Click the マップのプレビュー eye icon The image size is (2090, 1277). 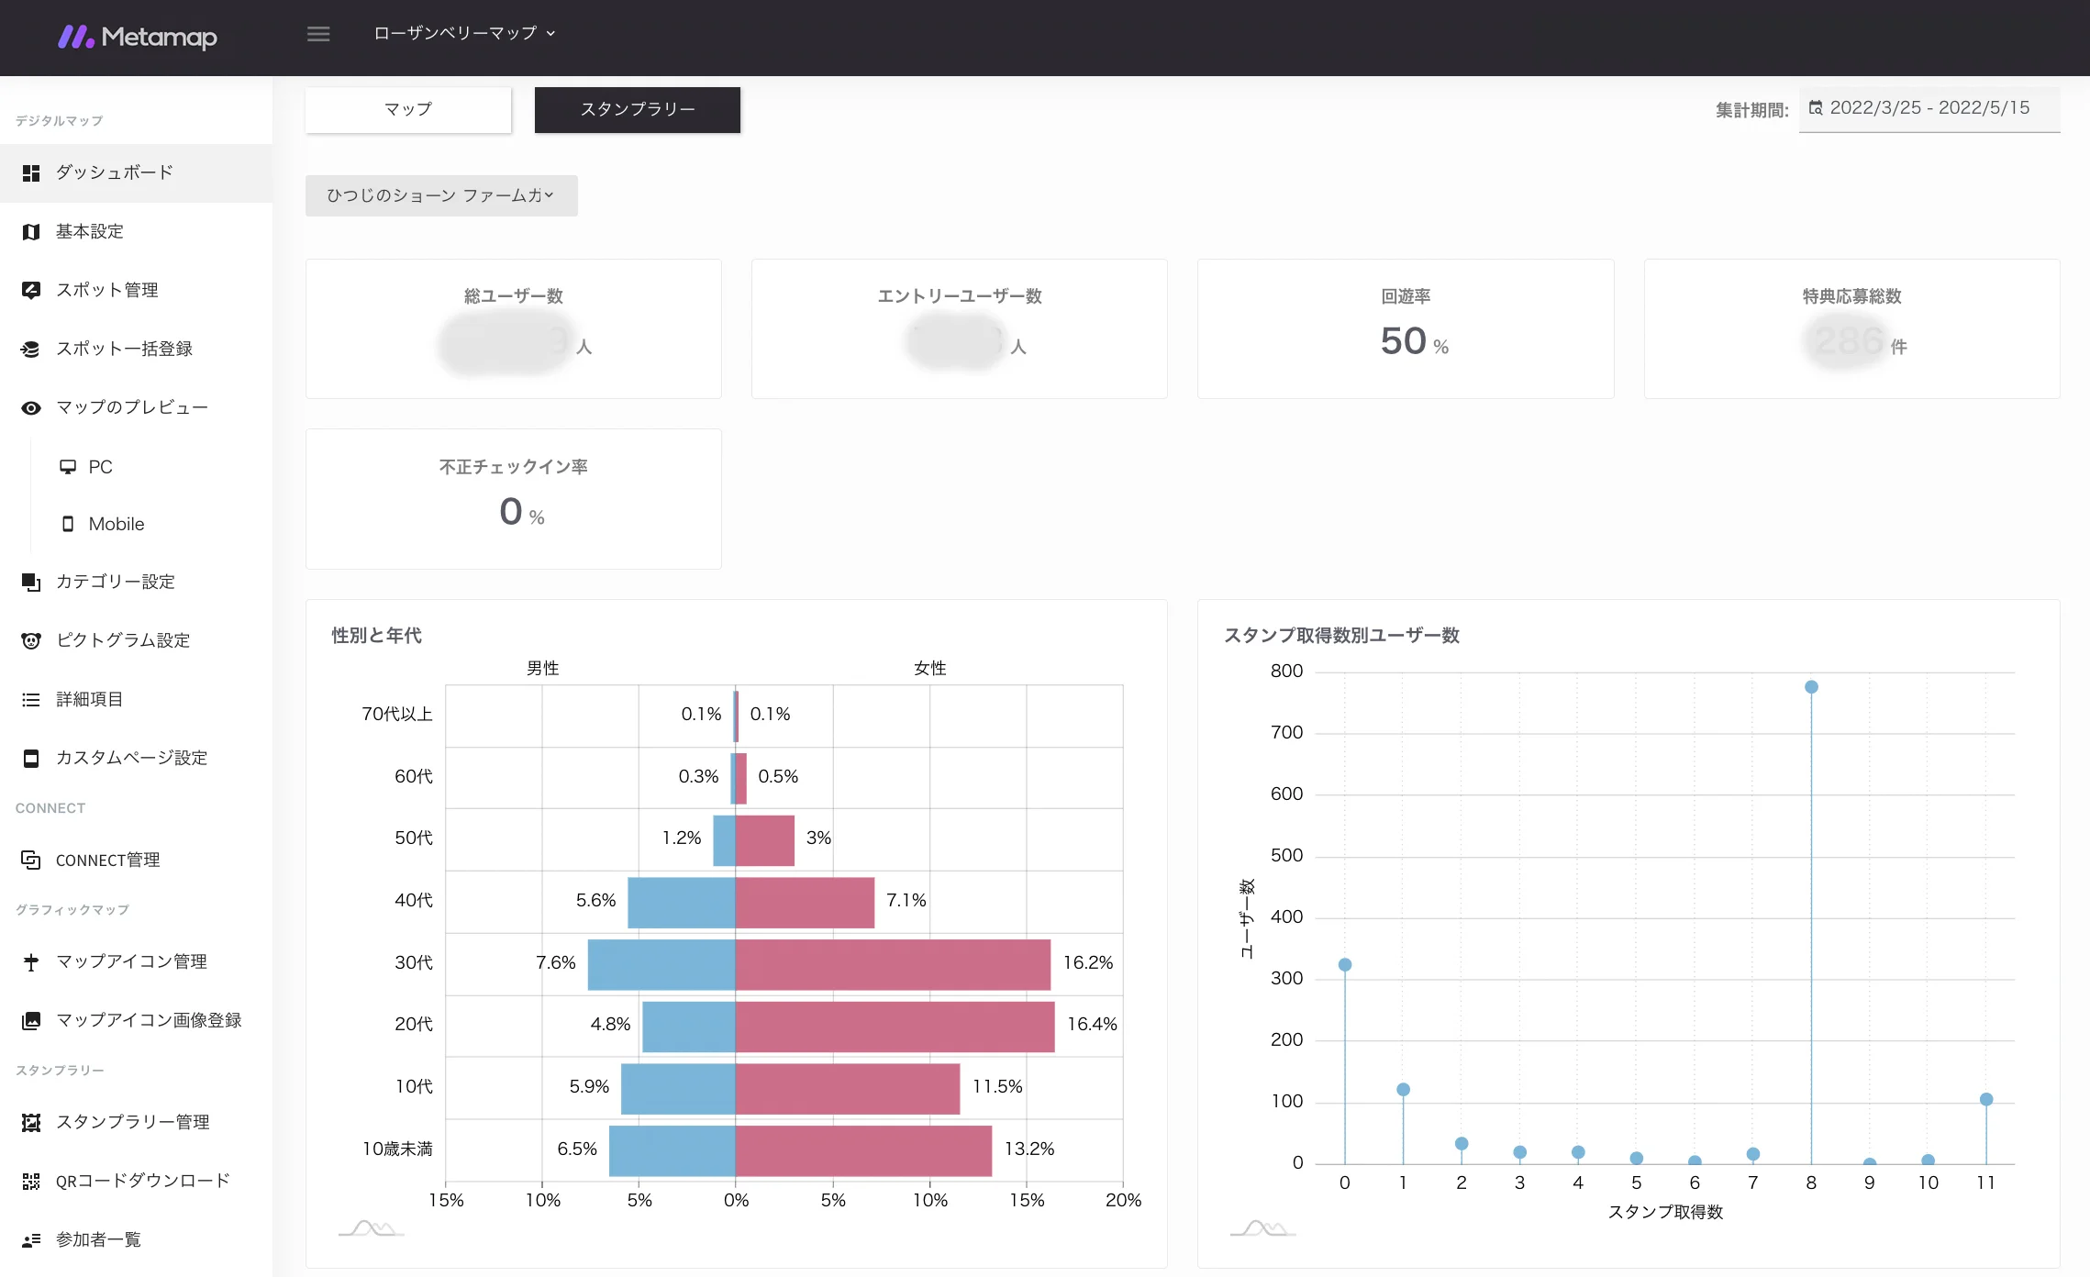pos(31,407)
